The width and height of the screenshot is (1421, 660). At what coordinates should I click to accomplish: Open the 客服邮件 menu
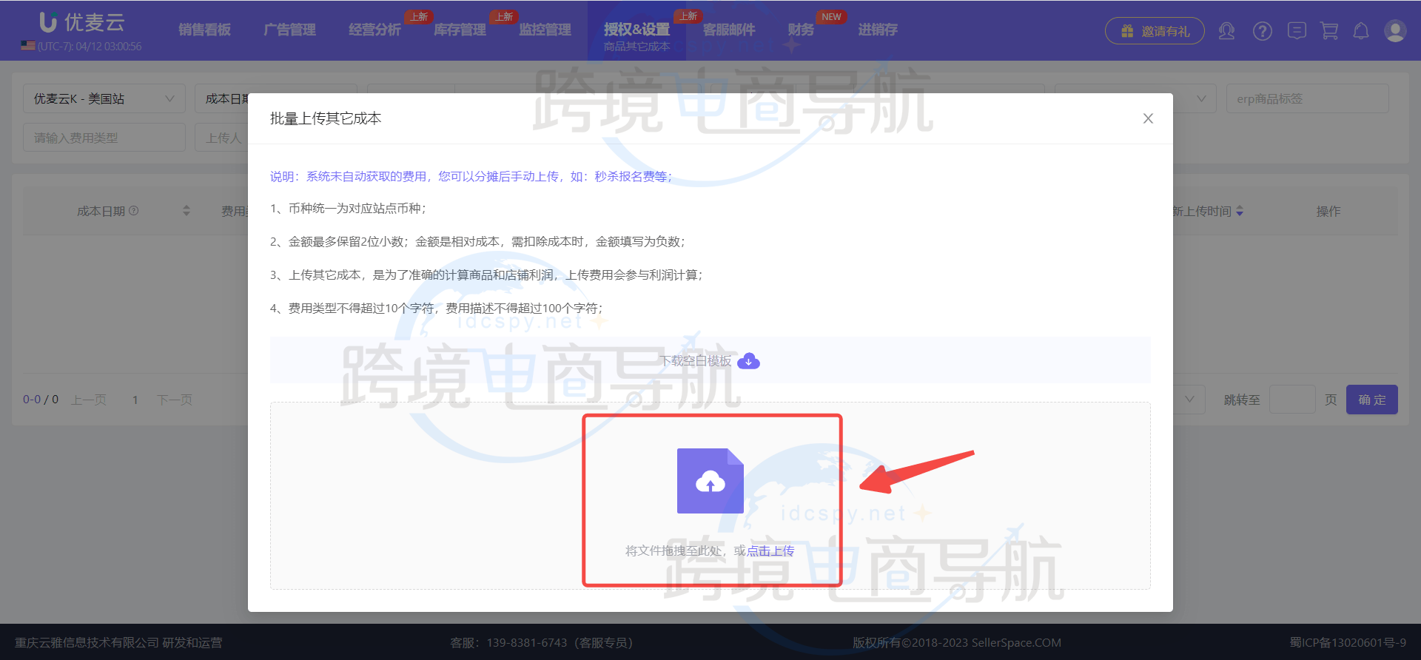click(x=729, y=30)
